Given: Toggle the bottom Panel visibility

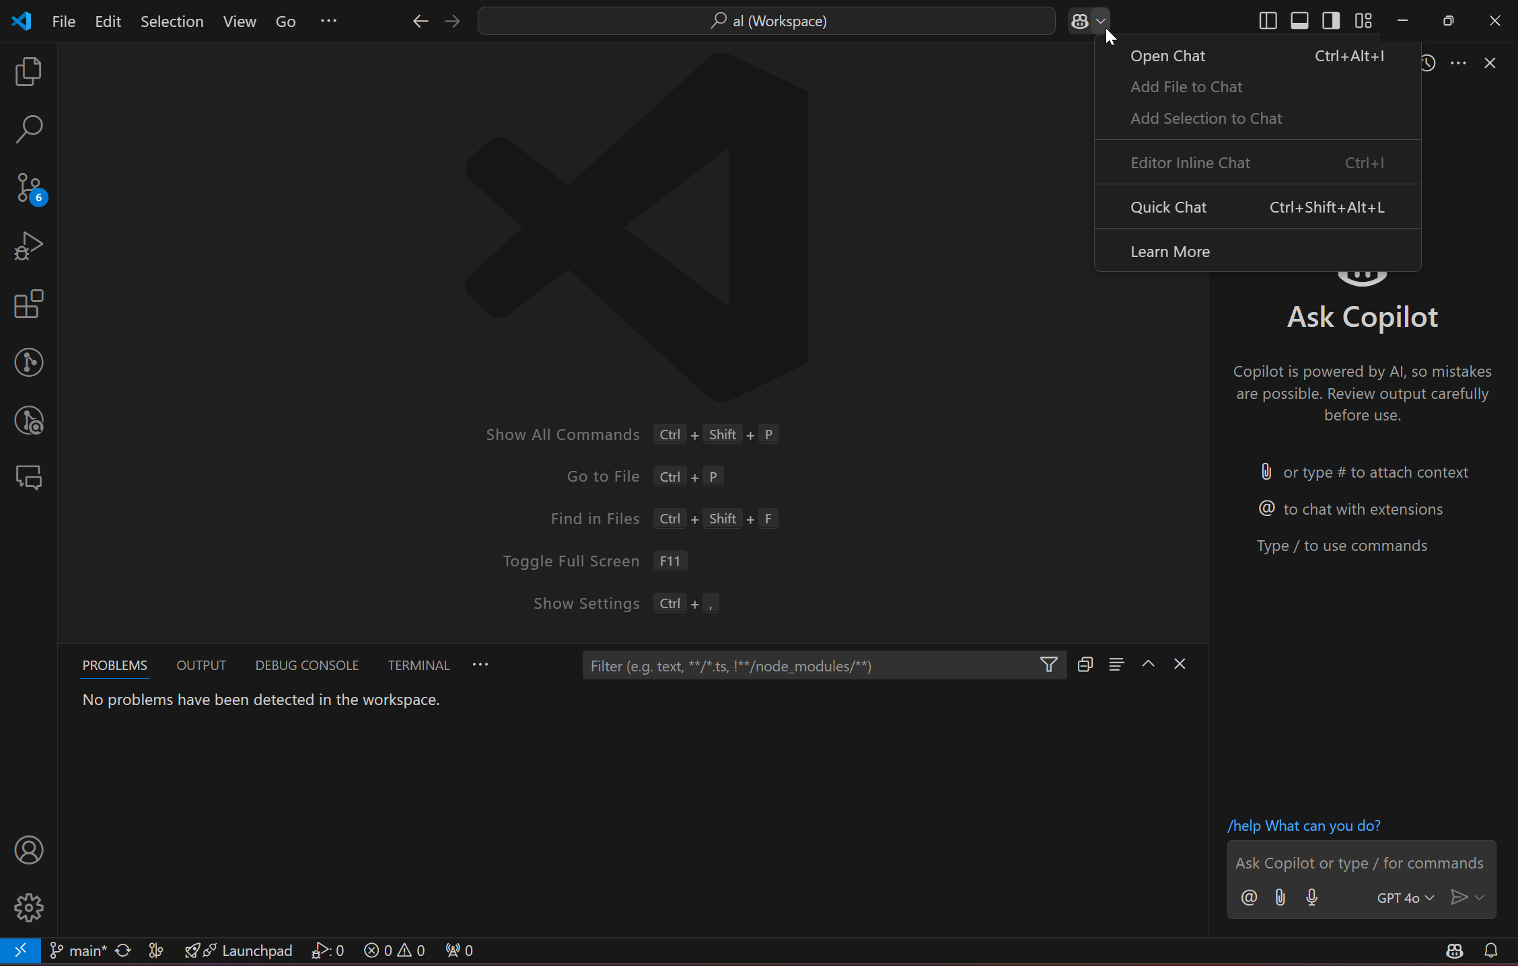Looking at the screenshot, I should [1299, 20].
